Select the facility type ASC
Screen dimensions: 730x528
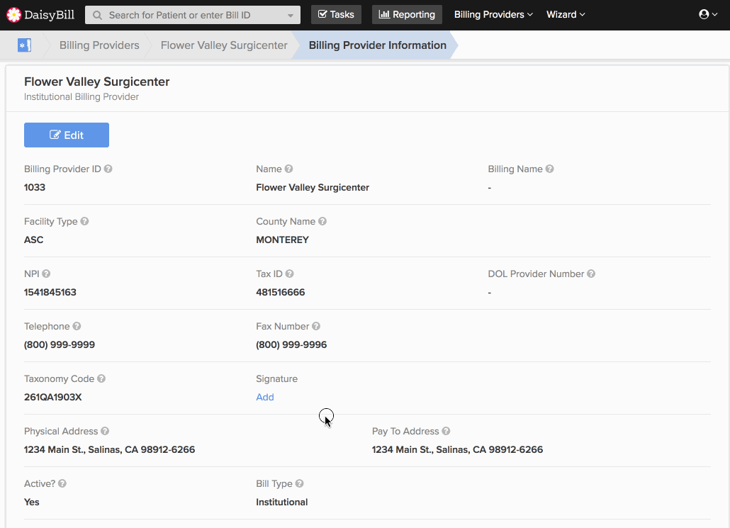33,240
